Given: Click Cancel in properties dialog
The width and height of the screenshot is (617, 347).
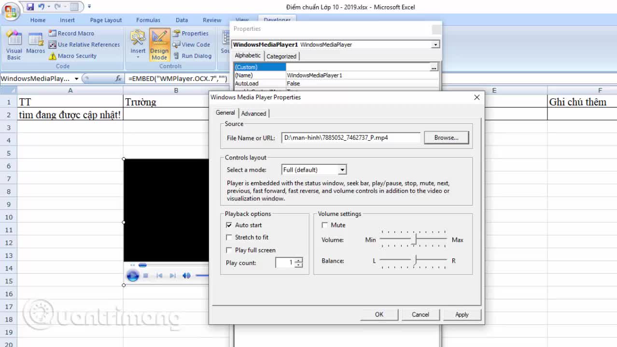Looking at the screenshot, I should click(420, 314).
